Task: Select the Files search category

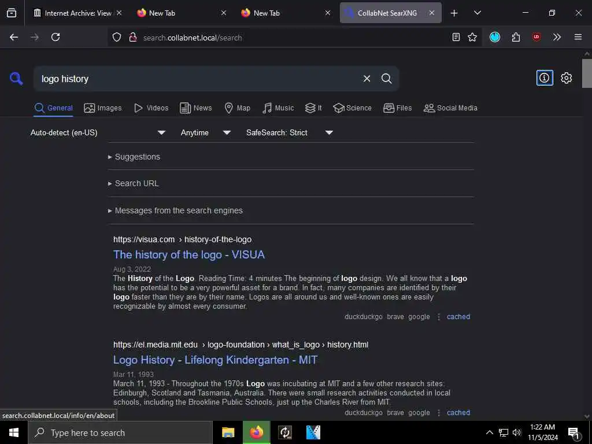Action: pos(397,108)
